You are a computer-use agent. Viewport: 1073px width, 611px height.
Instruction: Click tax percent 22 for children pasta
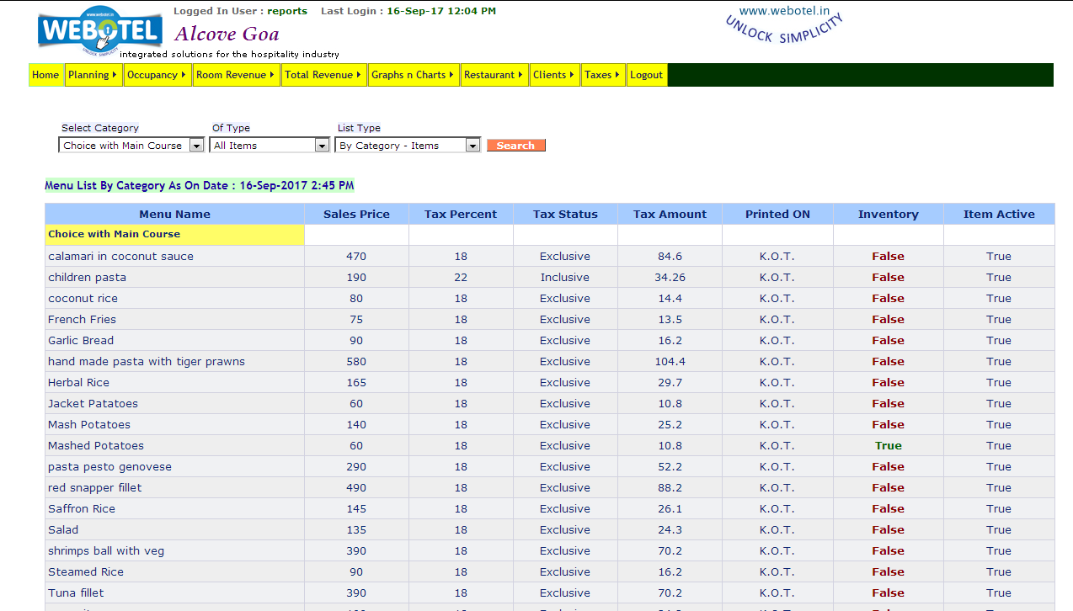click(461, 278)
